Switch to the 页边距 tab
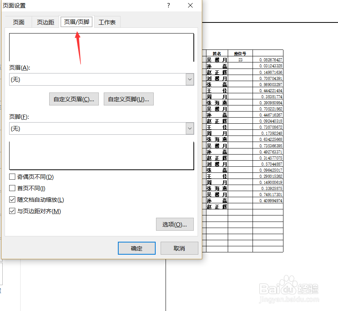Screen dimensions: 338x311 (x=45, y=22)
